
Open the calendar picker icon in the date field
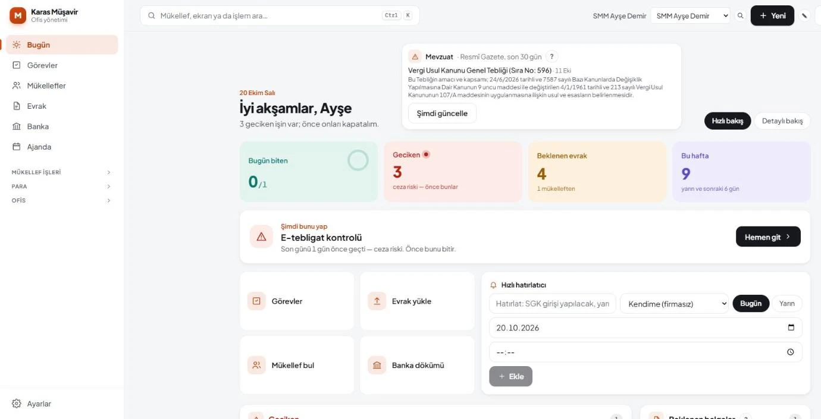tap(791, 327)
